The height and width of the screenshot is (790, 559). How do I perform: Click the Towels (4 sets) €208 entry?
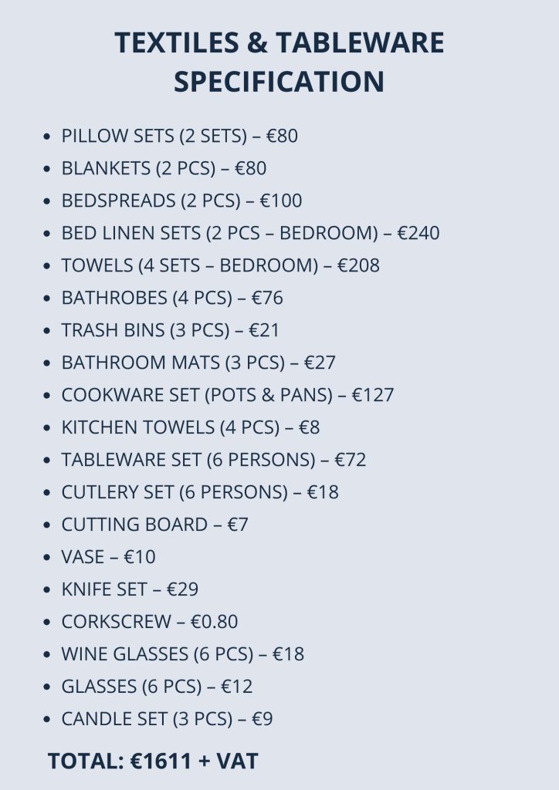(220, 266)
